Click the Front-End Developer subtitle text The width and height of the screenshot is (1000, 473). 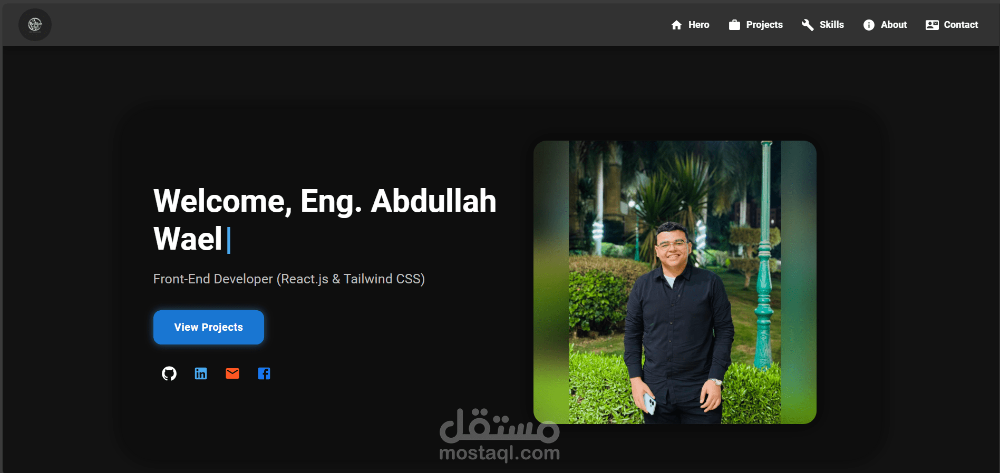289,279
